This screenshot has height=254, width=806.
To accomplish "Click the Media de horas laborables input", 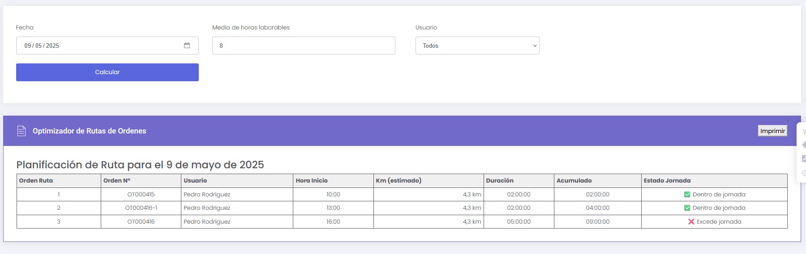I will point(304,46).
